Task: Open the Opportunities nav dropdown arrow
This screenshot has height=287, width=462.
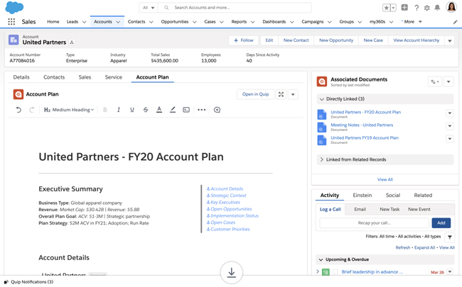Action: 195,22
